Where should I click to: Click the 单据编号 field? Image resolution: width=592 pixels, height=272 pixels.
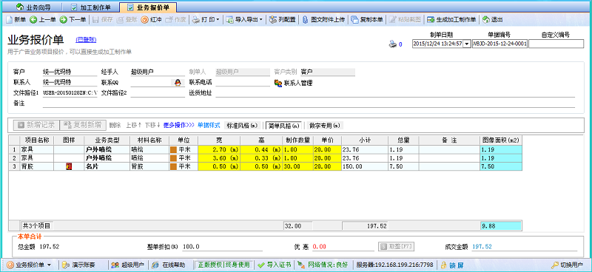pyautogui.click(x=500, y=44)
